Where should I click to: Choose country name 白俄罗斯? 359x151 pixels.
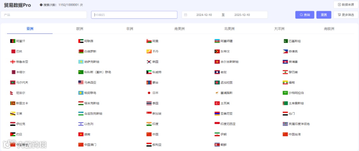pyautogui.click(x=90, y=52)
